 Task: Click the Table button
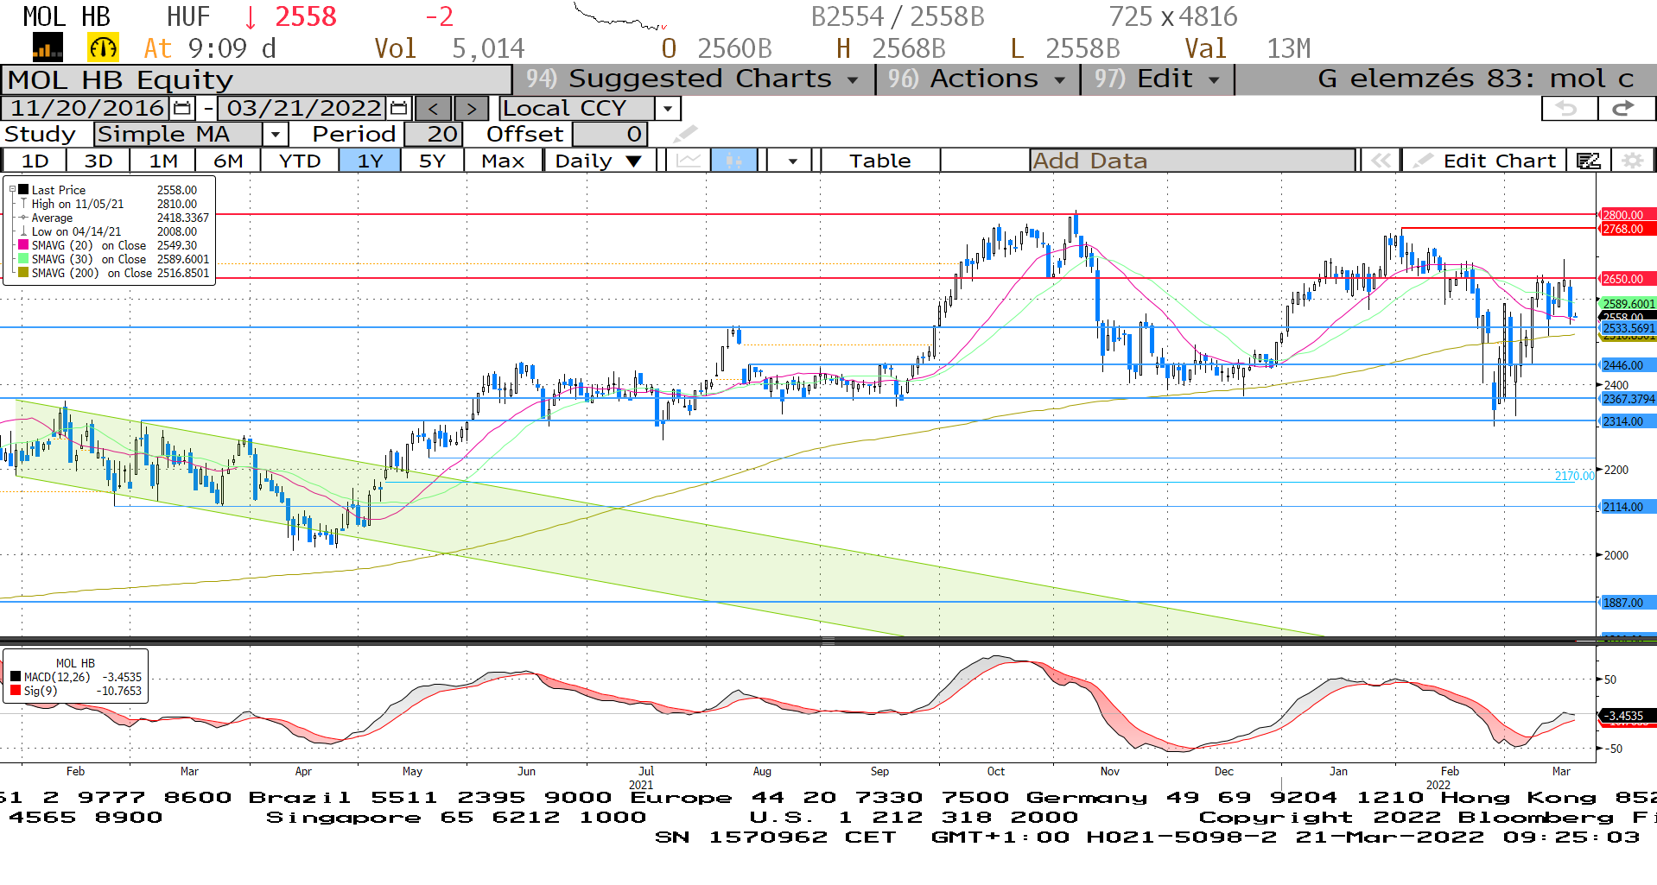pos(879,161)
